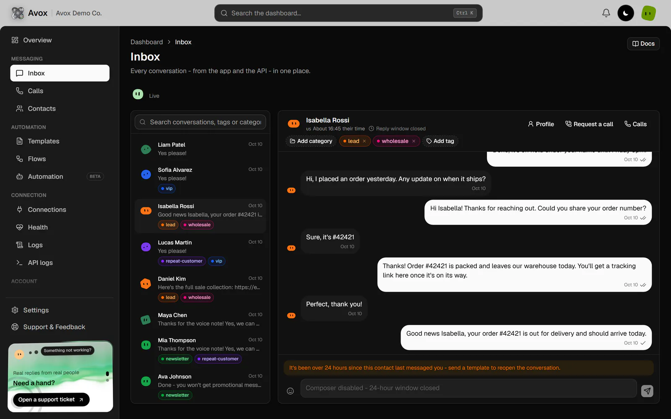Open Mia Thompson conversation
This screenshot has height=419, width=671.
[x=200, y=349]
